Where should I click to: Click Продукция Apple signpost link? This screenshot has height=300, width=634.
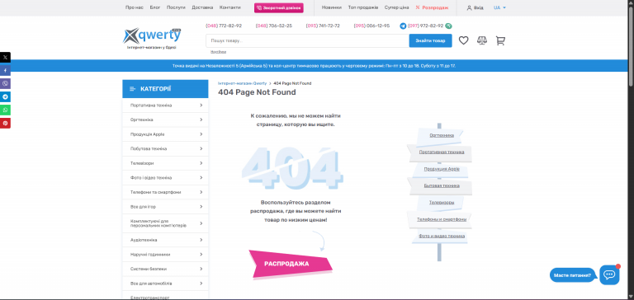coord(442,169)
